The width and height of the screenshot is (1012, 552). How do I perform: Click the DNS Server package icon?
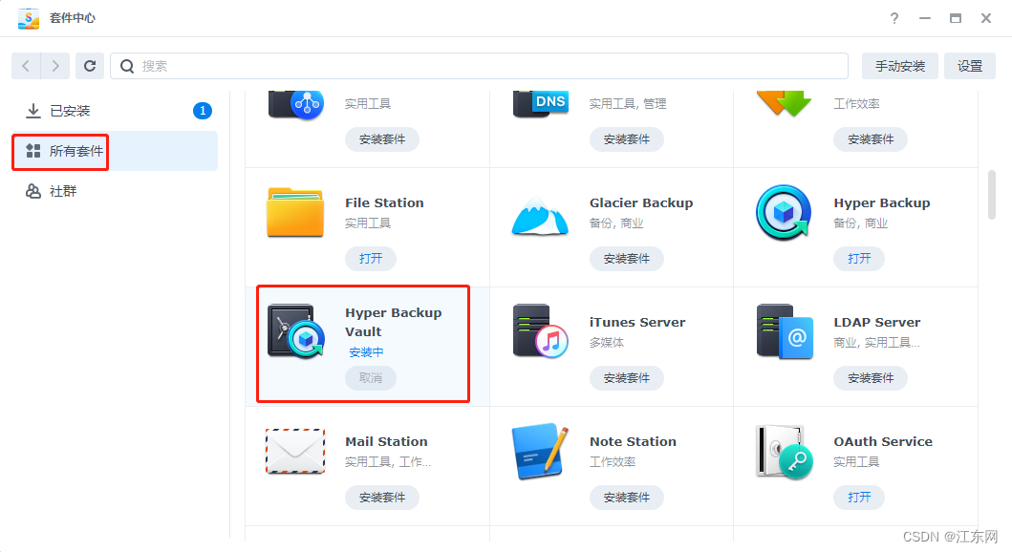click(x=541, y=104)
